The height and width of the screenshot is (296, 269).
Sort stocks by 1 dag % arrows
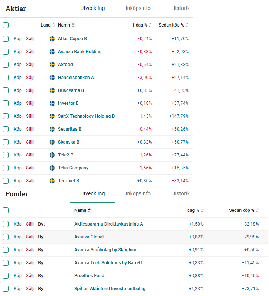click(x=151, y=25)
